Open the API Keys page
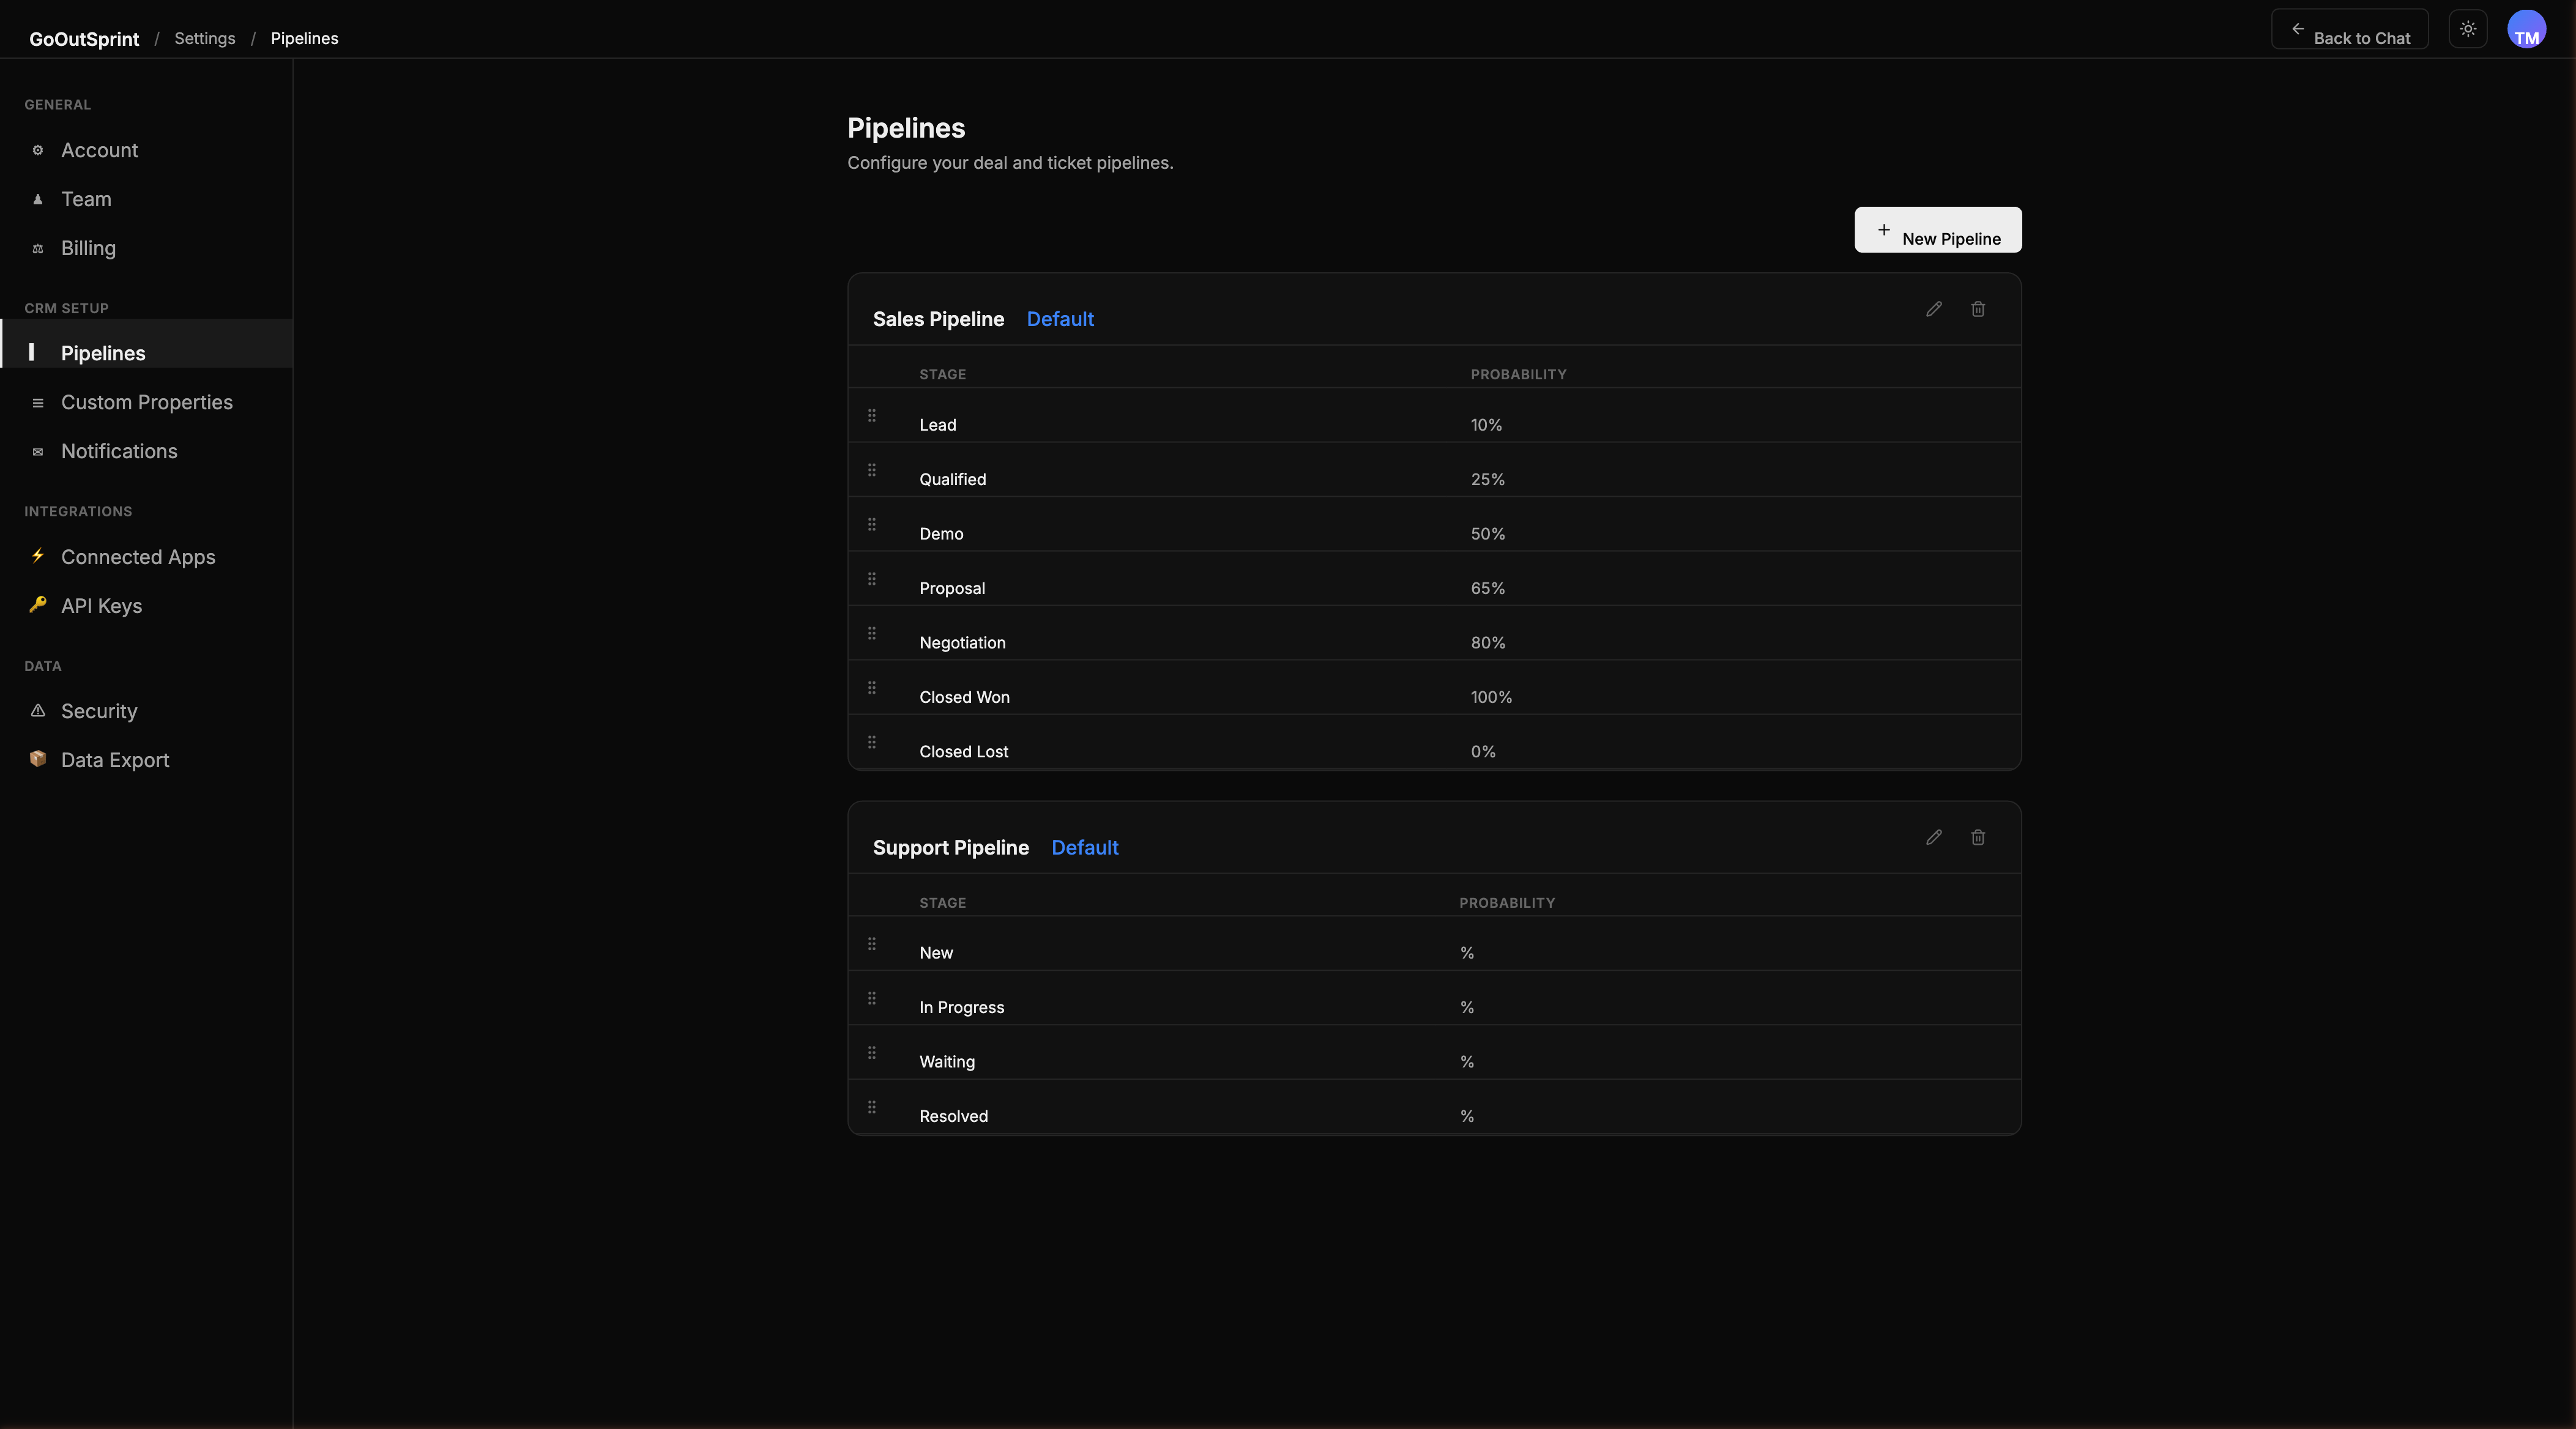The image size is (2576, 1429). [x=101, y=606]
